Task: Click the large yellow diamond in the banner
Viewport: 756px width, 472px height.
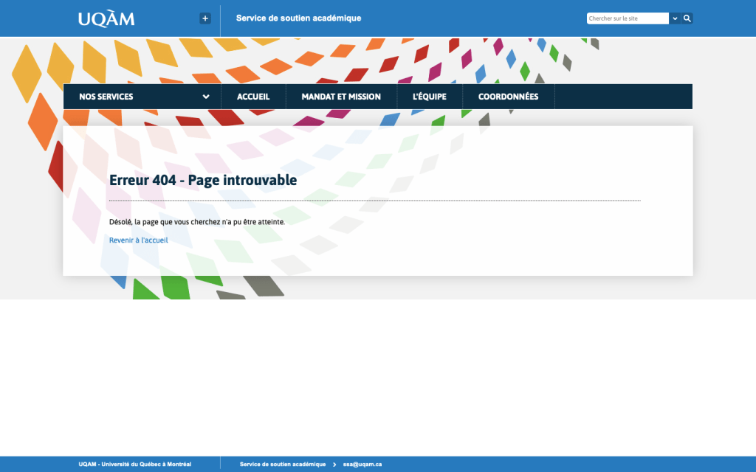Action: coord(27,74)
